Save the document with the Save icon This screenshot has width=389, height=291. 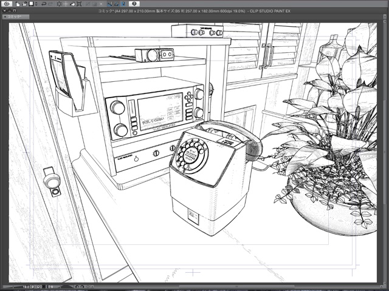[x=31, y=4]
